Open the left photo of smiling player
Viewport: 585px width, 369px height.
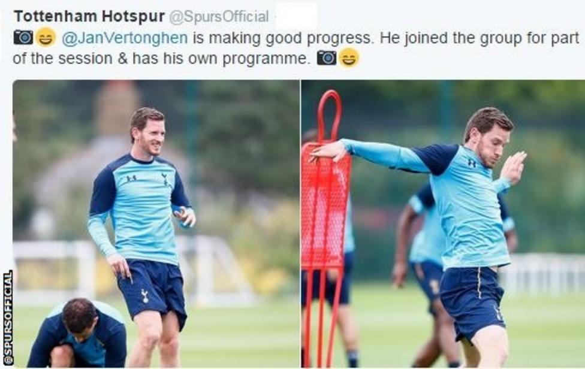click(156, 223)
